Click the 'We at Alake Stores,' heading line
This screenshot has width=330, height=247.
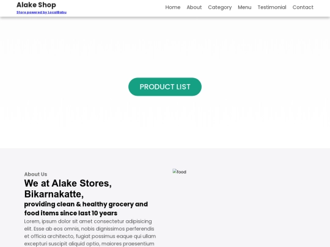(x=68, y=183)
